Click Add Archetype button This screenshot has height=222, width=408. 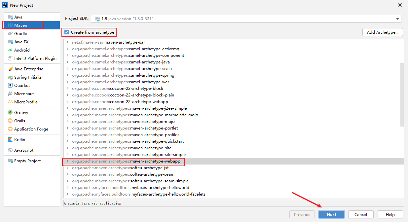pos(383,32)
